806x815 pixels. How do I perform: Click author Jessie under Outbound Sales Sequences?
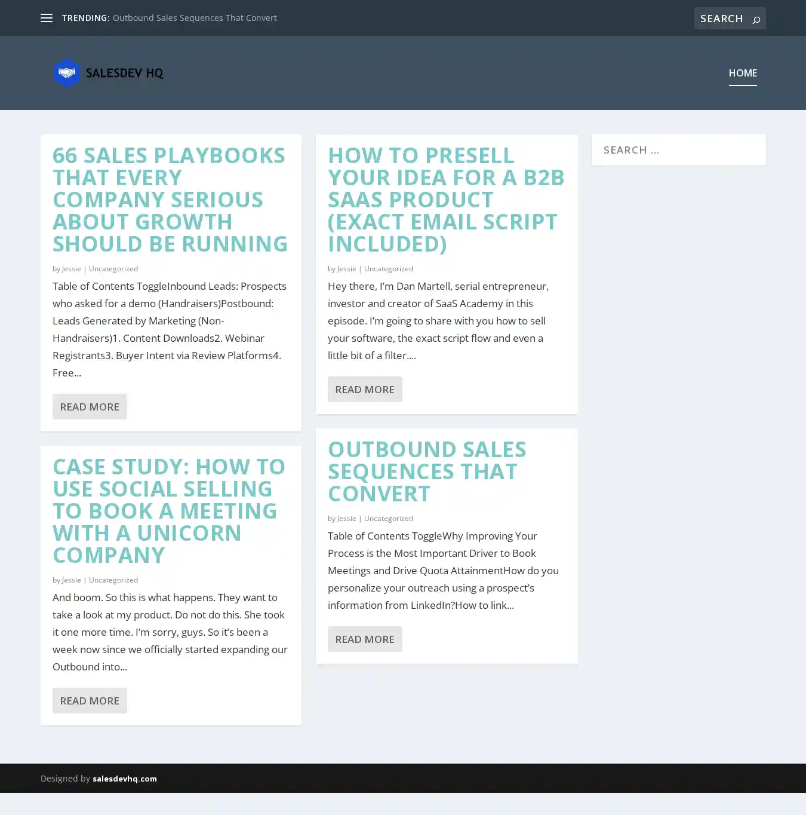click(x=346, y=519)
